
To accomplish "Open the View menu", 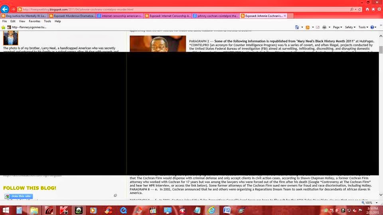I will (22, 21).
